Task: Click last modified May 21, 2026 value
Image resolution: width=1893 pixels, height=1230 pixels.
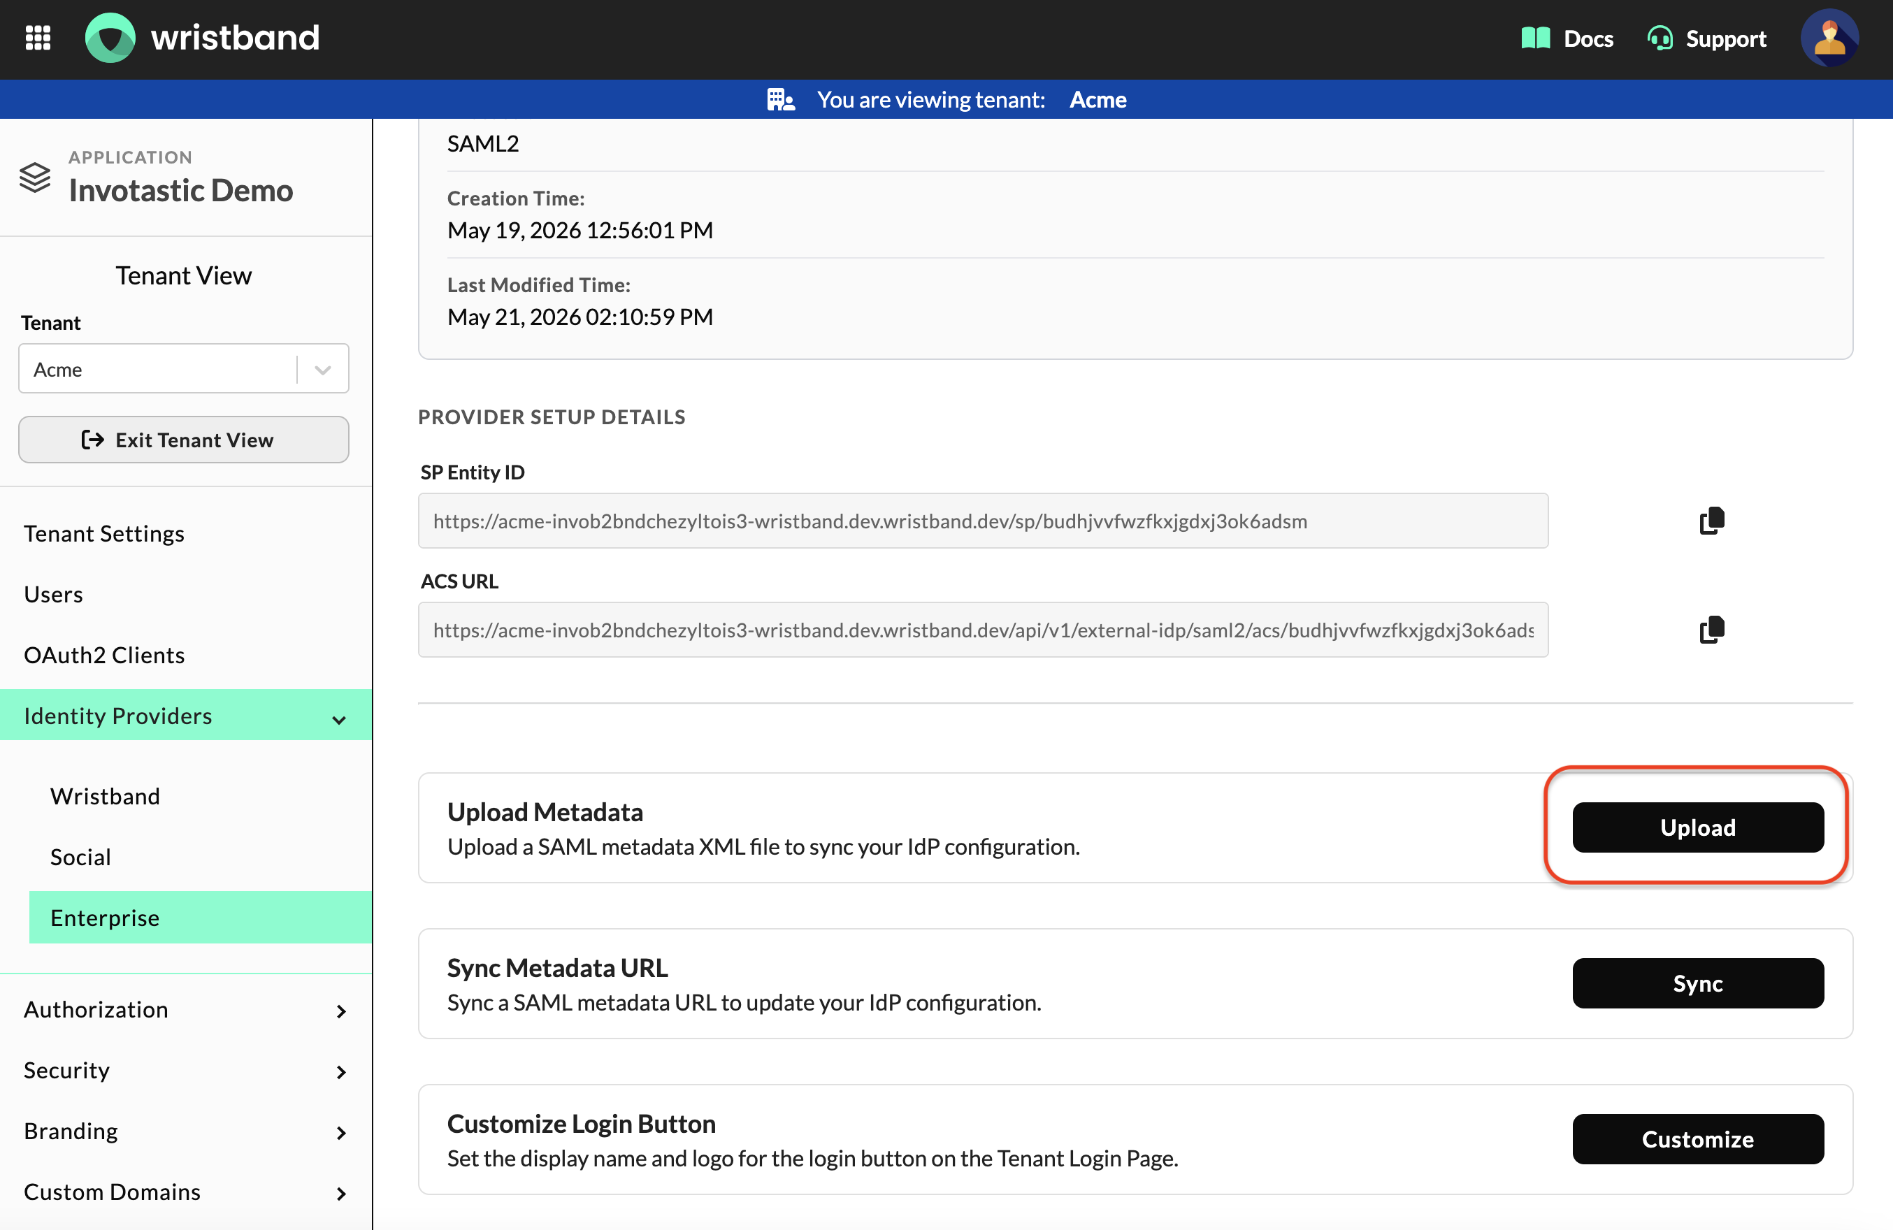Action: [580, 317]
